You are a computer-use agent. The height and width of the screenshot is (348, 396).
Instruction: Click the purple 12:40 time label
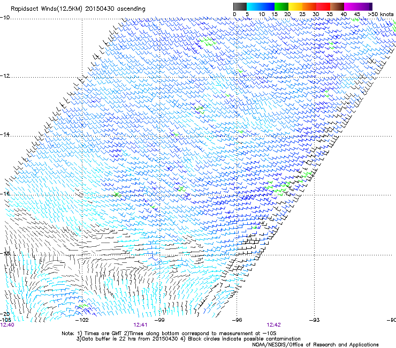7,325
